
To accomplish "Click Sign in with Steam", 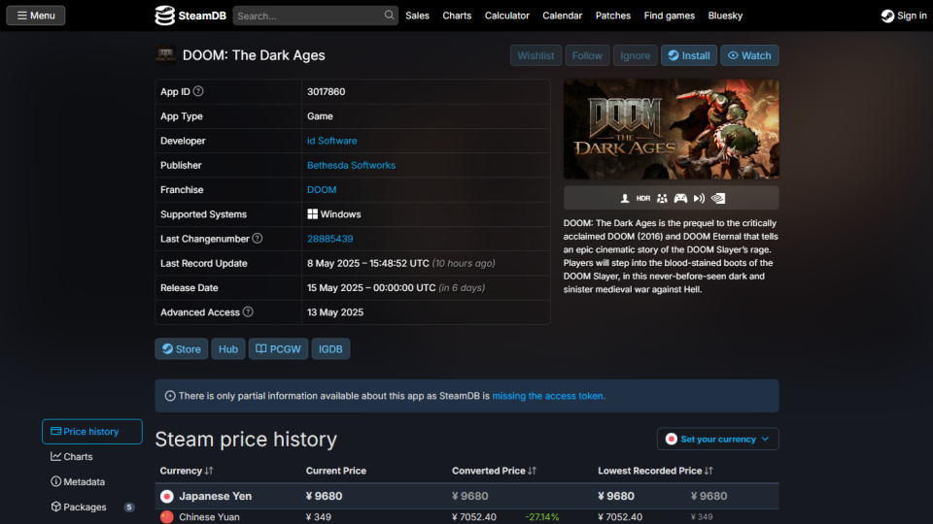I will point(904,16).
